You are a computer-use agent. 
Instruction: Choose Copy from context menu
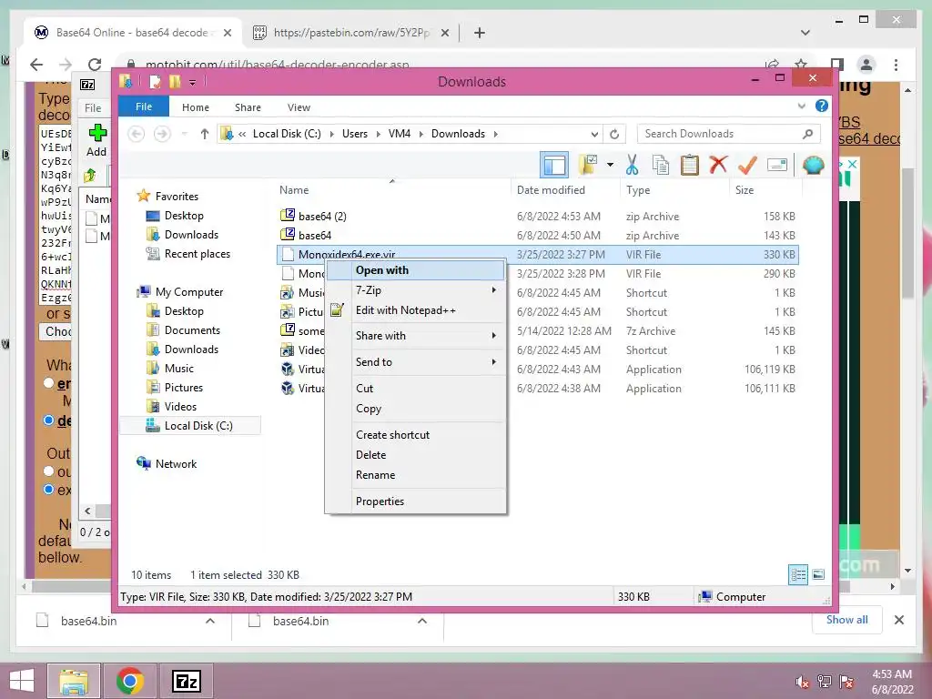pyautogui.click(x=415, y=409)
